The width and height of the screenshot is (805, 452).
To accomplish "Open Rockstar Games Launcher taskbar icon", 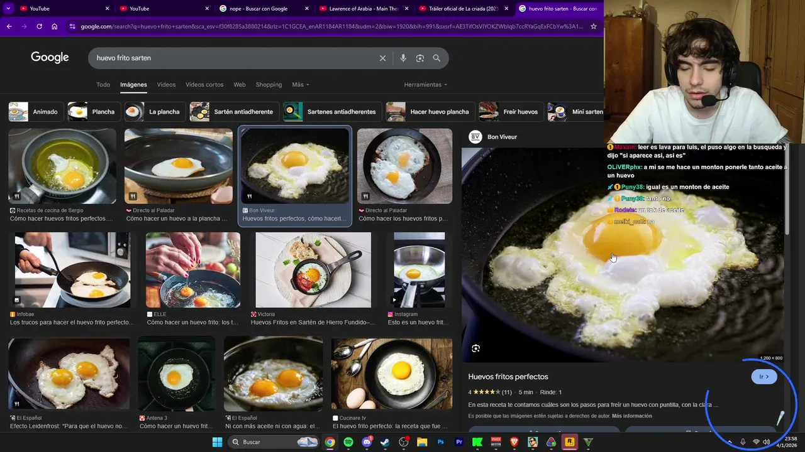I will pos(570,442).
